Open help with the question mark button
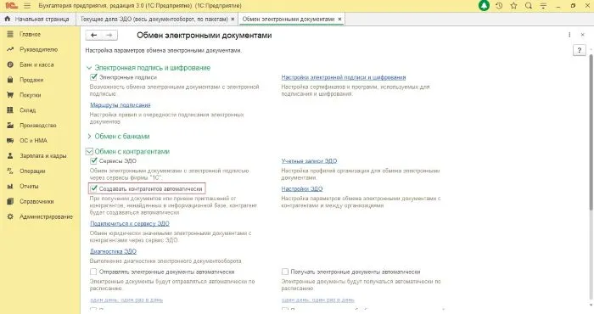This screenshot has width=594, height=314. click(x=580, y=50)
